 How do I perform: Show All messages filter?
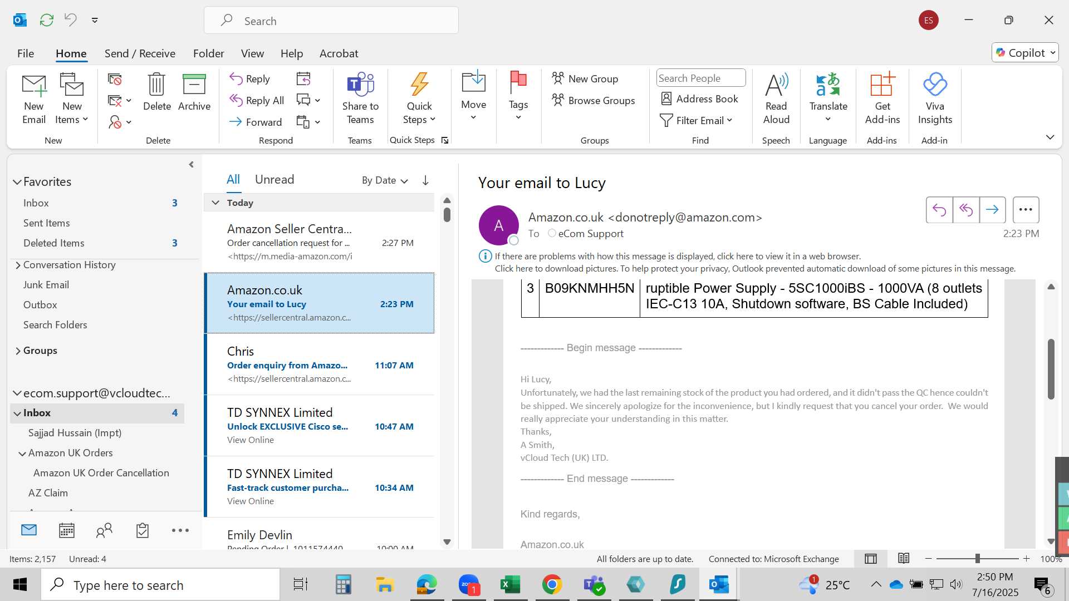coord(233,179)
